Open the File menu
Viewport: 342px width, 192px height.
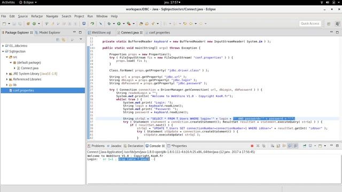pyautogui.click(x=4, y=16)
